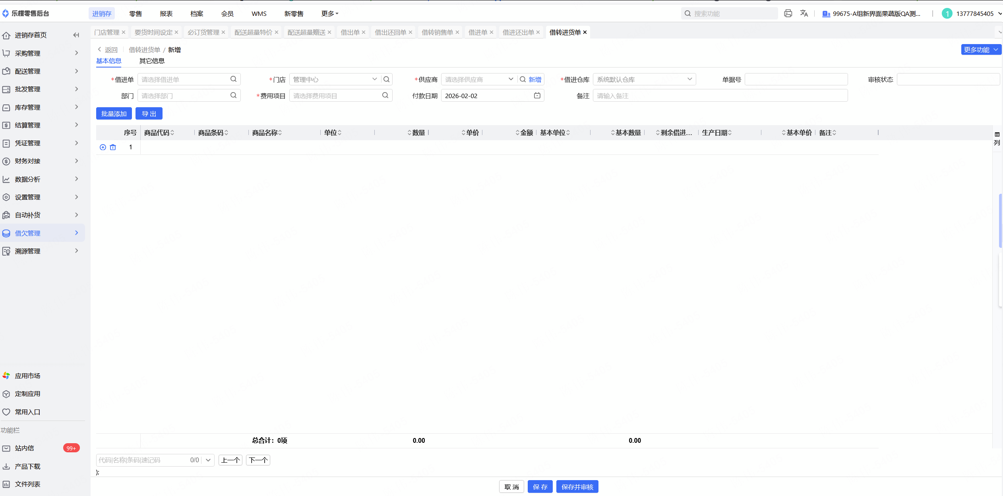Open the 付款日期 calendar picker icon
Screen dimensions: 1003x496
click(537, 95)
